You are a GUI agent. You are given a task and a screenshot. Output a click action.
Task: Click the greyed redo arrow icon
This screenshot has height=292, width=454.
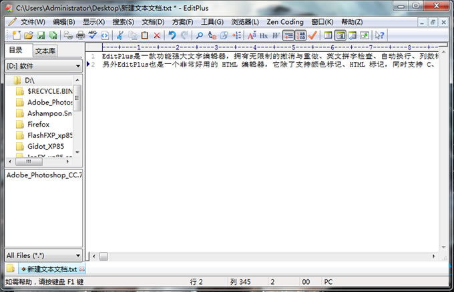[x=184, y=35]
